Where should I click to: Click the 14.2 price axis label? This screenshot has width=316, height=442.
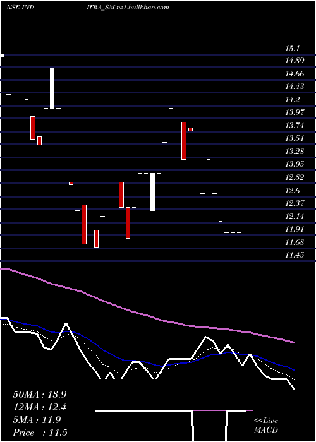[x=292, y=100]
